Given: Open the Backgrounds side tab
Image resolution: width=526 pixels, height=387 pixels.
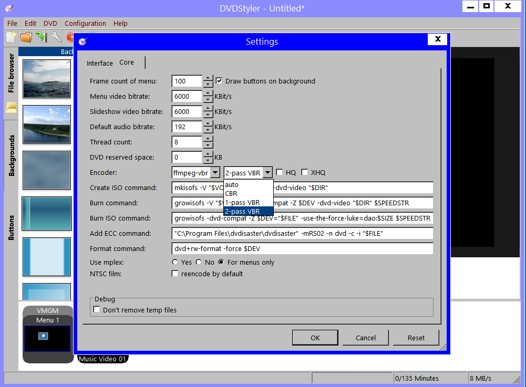Looking at the screenshot, I should (11, 155).
